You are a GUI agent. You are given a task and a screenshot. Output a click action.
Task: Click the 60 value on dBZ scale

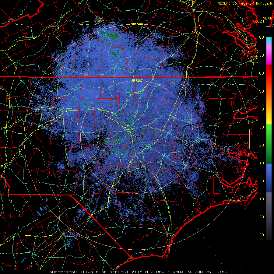tap(262, 73)
